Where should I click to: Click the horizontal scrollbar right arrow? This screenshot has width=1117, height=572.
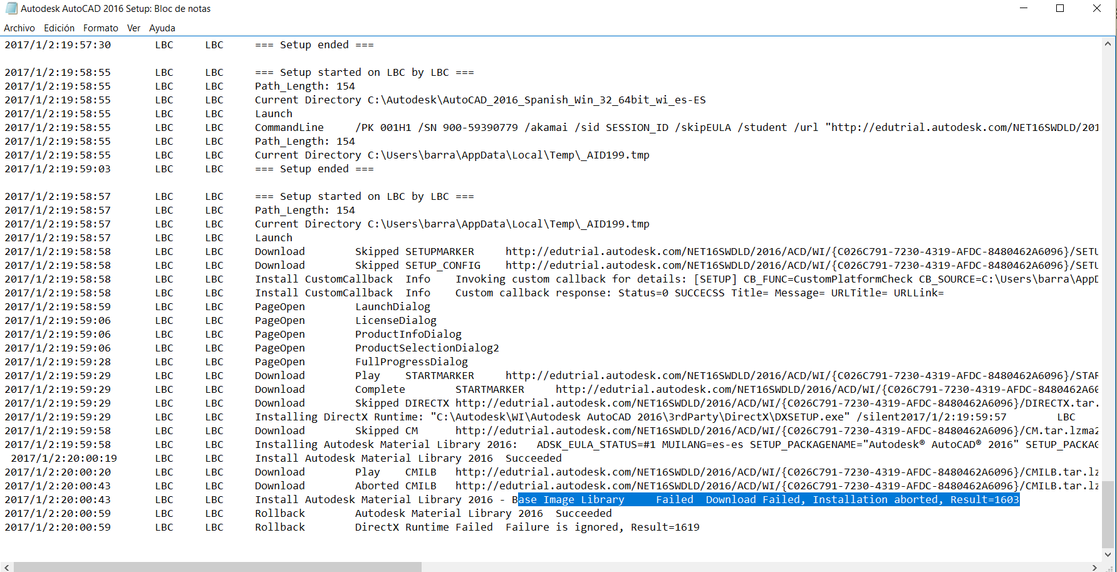pos(1094,567)
